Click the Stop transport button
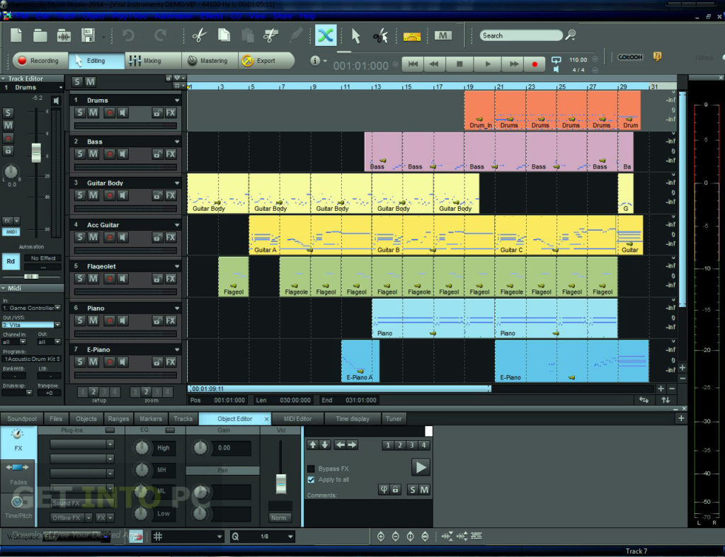725x557 pixels. click(459, 64)
